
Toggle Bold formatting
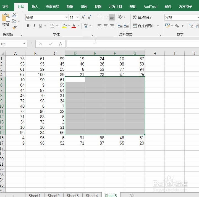(x=28, y=26)
